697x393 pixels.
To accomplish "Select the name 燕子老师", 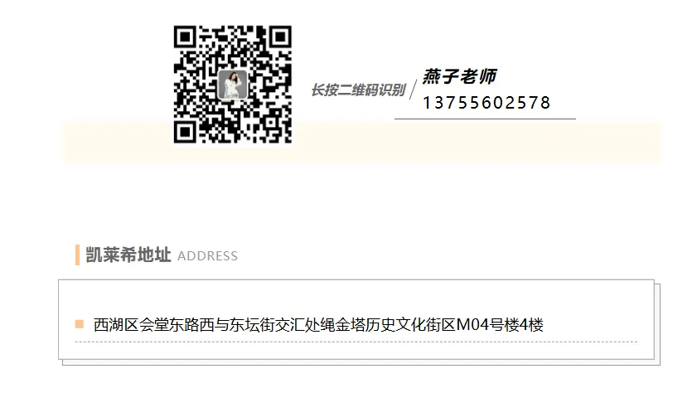I will click(x=459, y=76).
